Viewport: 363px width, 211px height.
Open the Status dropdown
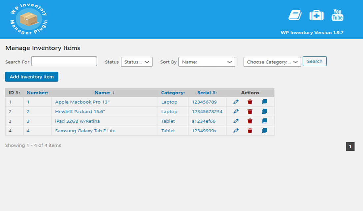pos(137,62)
